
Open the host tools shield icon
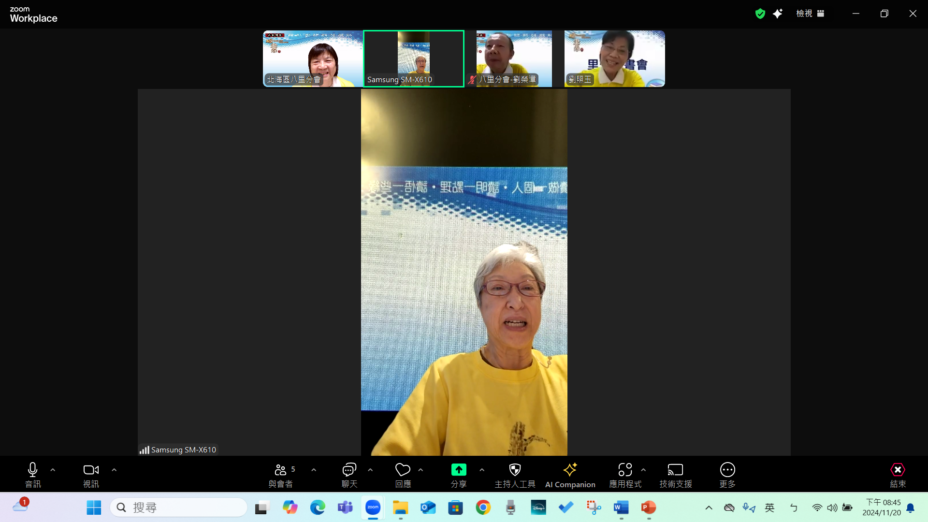[515, 475]
